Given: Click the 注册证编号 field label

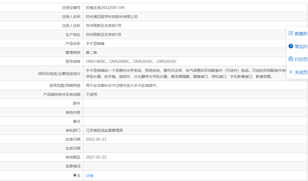Looking at the screenshot, I should pyautogui.click(x=71, y=8).
